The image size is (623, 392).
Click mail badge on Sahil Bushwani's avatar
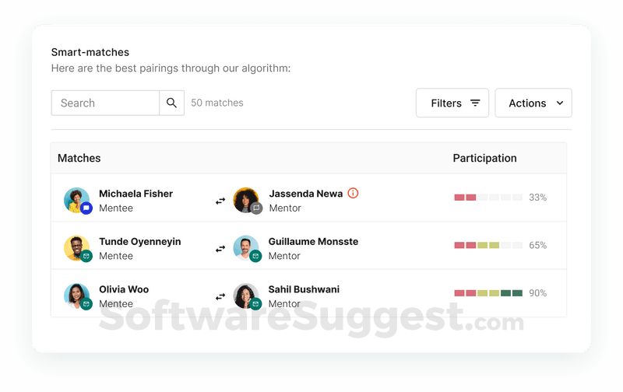point(255,304)
